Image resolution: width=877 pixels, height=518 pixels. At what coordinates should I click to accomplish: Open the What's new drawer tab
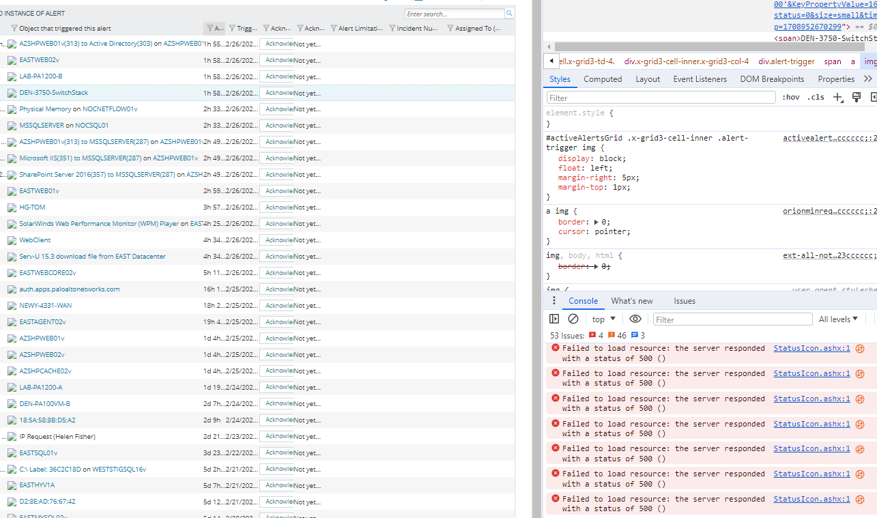pyautogui.click(x=632, y=301)
